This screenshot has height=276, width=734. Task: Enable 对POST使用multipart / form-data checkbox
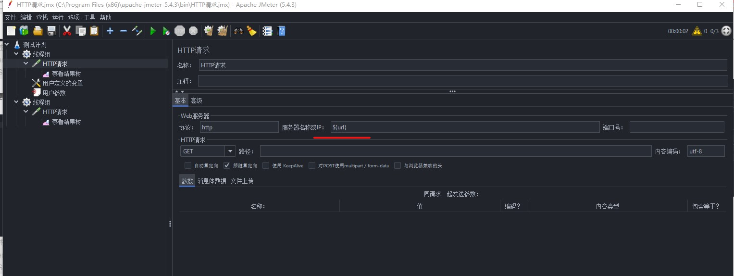pyautogui.click(x=312, y=165)
